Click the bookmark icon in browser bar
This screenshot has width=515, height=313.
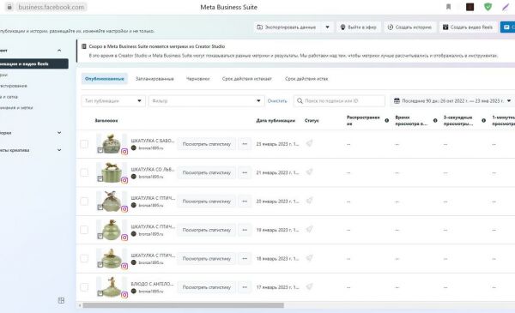click(448, 7)
